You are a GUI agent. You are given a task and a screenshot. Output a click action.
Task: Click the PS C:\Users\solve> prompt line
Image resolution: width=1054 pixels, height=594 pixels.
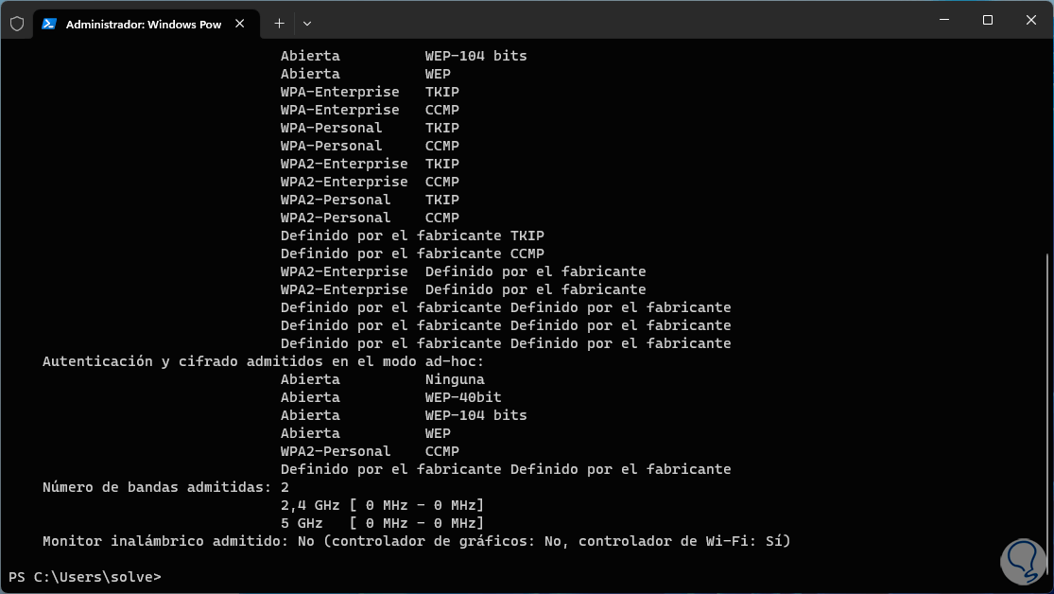point(85,577)
